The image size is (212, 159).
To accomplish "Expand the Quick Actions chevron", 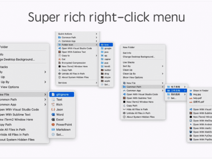I will click(96, 34).
